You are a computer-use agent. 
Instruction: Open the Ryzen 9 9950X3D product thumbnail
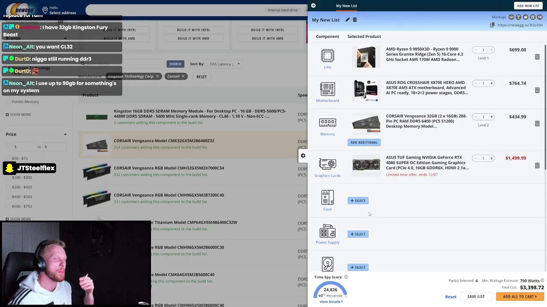pos(366,57)
